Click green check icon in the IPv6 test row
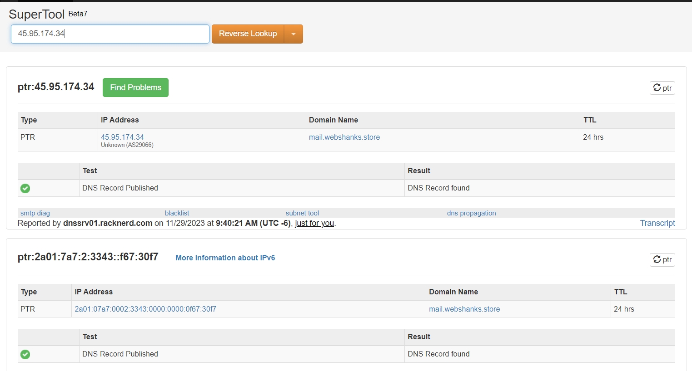This screenshot has width=692, height=371. coord(25,354)
